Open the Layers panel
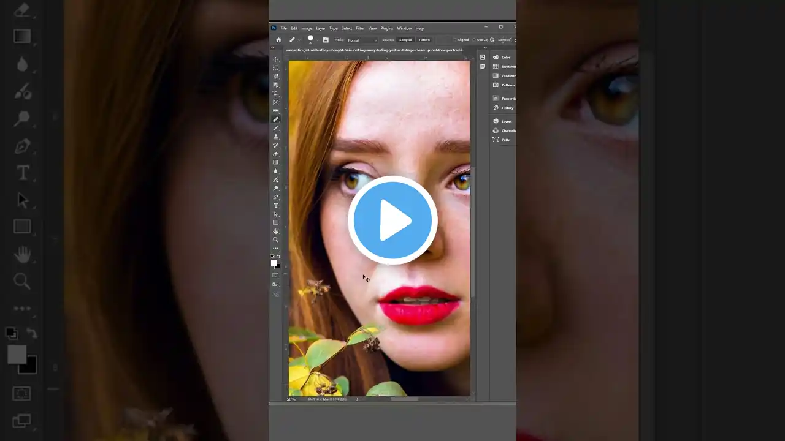This screenshot has height=441, width=785. [506, 121]
